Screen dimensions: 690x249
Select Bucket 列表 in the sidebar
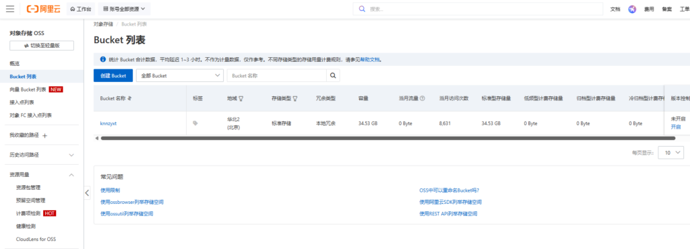pos(23,77)
